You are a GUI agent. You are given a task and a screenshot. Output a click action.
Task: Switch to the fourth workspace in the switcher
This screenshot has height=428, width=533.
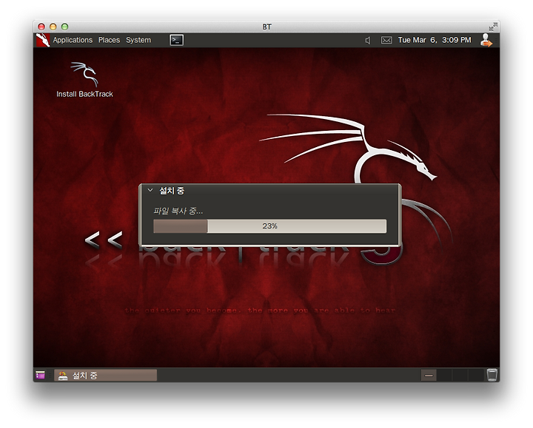click(475, 375)
